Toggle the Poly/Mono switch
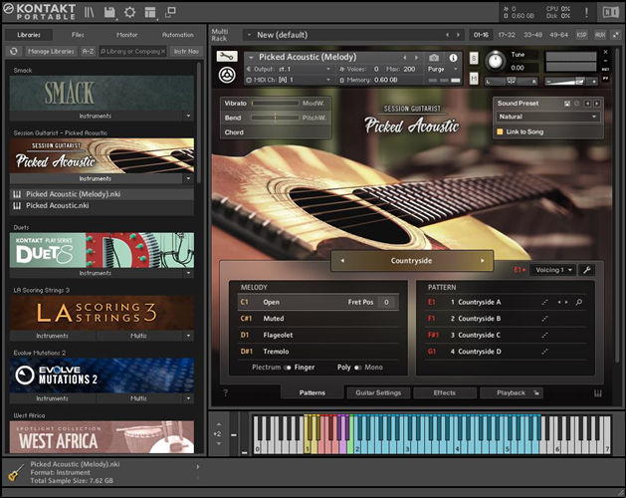The image size is (626, 498). tap(356, 368)
